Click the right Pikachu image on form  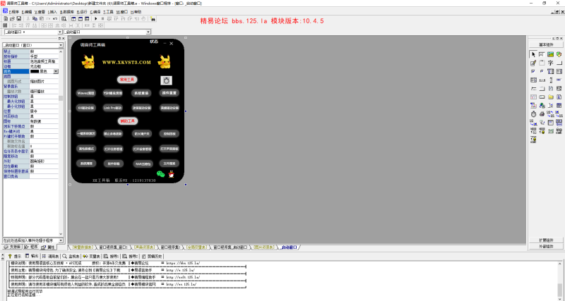(165, 62)
